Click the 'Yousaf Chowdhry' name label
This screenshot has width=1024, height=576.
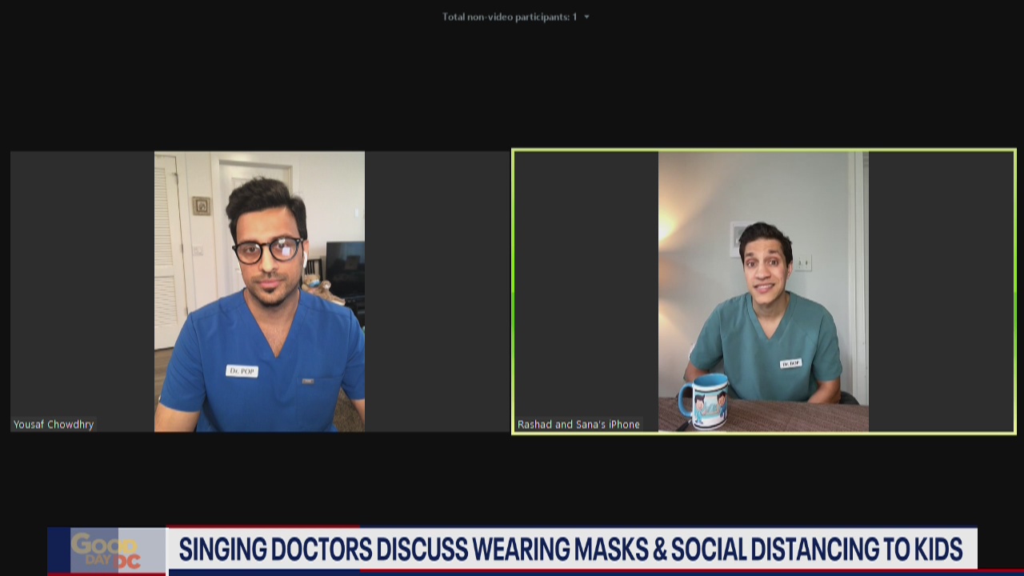click(54, 425)
